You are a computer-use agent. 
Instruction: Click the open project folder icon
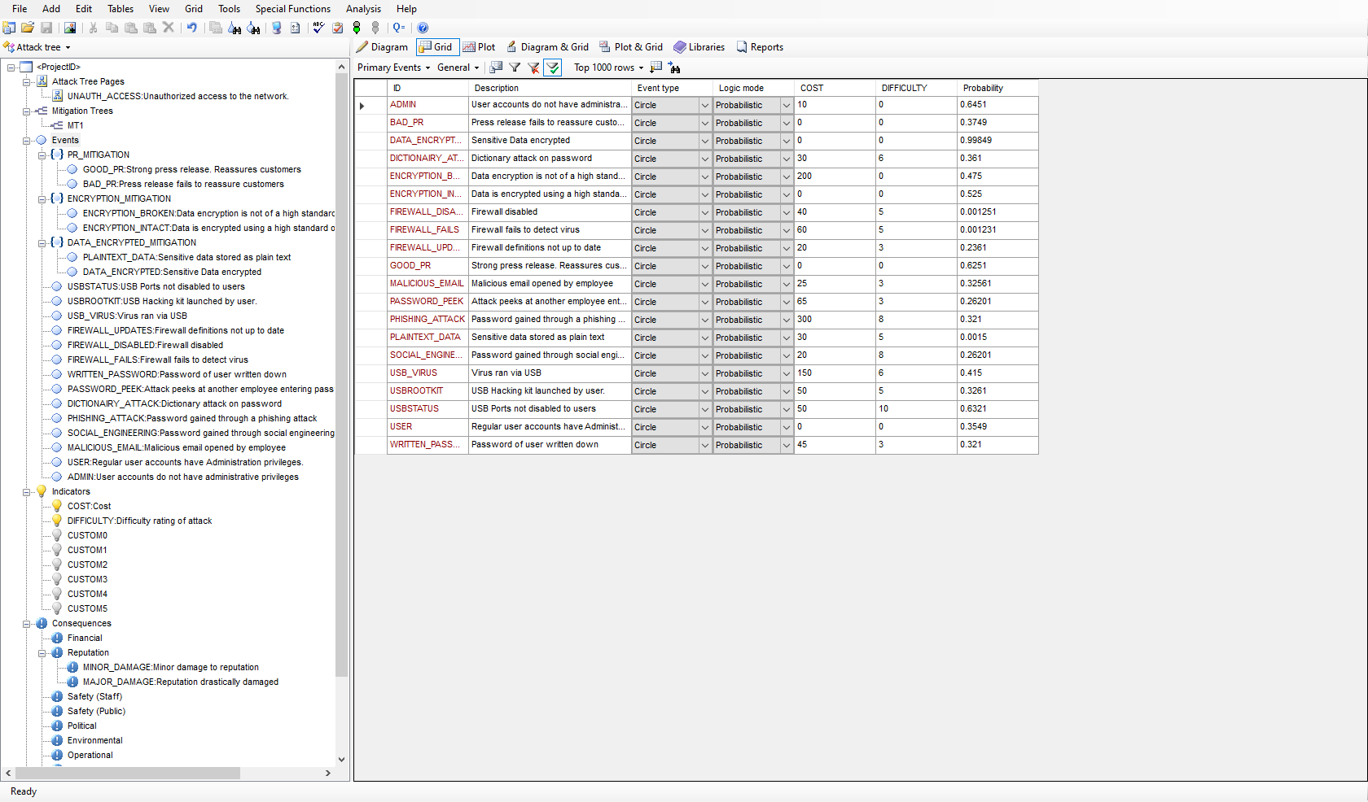[x=28, y=28]
